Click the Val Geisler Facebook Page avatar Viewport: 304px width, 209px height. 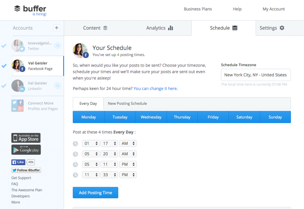(18, 66)
